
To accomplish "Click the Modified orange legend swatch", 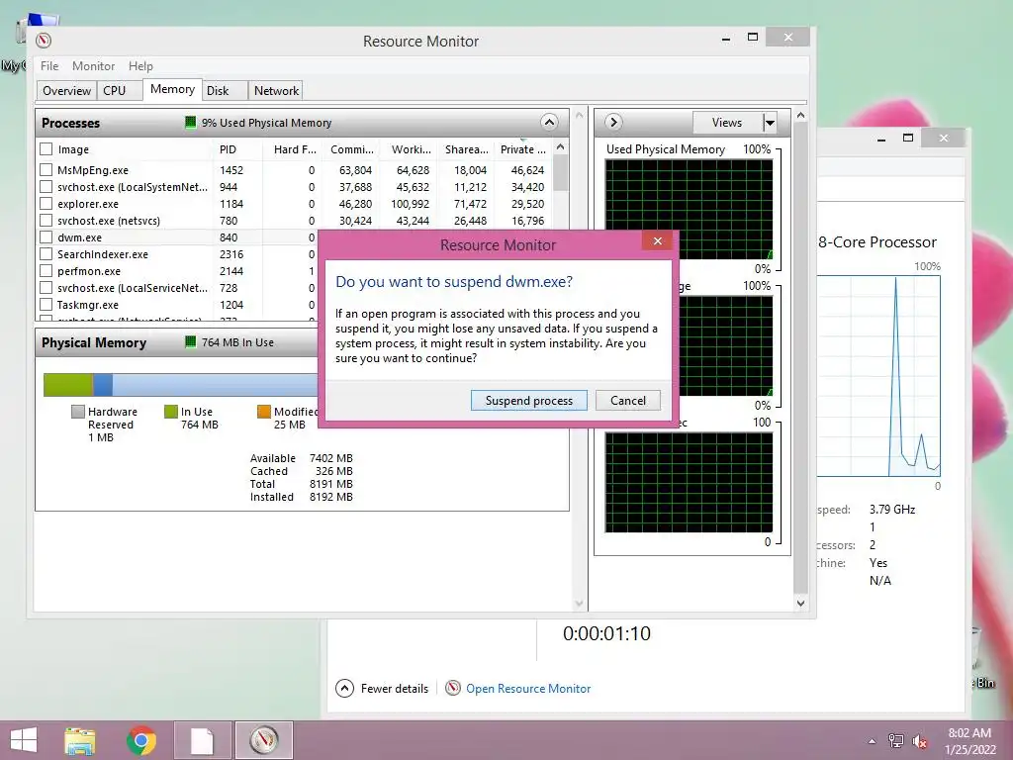I will tap(263, 412).
